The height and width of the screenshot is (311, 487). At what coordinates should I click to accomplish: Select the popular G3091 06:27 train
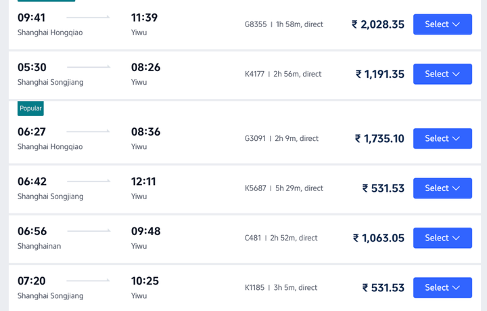pyautogui.click(x=442, y=138)
